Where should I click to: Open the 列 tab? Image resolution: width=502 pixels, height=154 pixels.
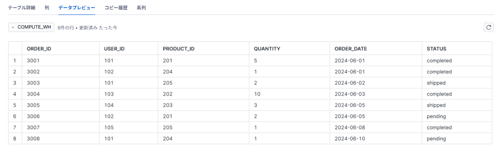point(47,8)
